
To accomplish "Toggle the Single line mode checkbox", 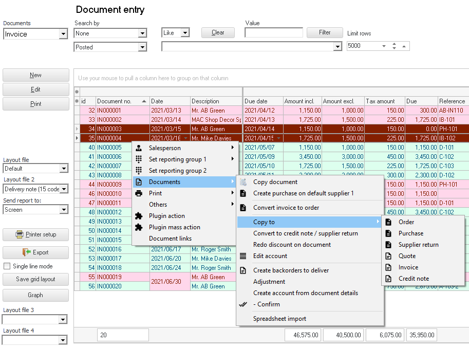I will point(7,266).
